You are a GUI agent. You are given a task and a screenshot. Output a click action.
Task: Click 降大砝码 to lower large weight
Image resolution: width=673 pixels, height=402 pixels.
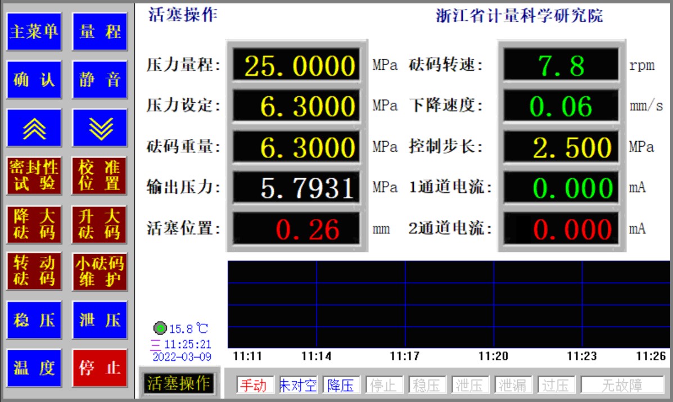(34, 224)
